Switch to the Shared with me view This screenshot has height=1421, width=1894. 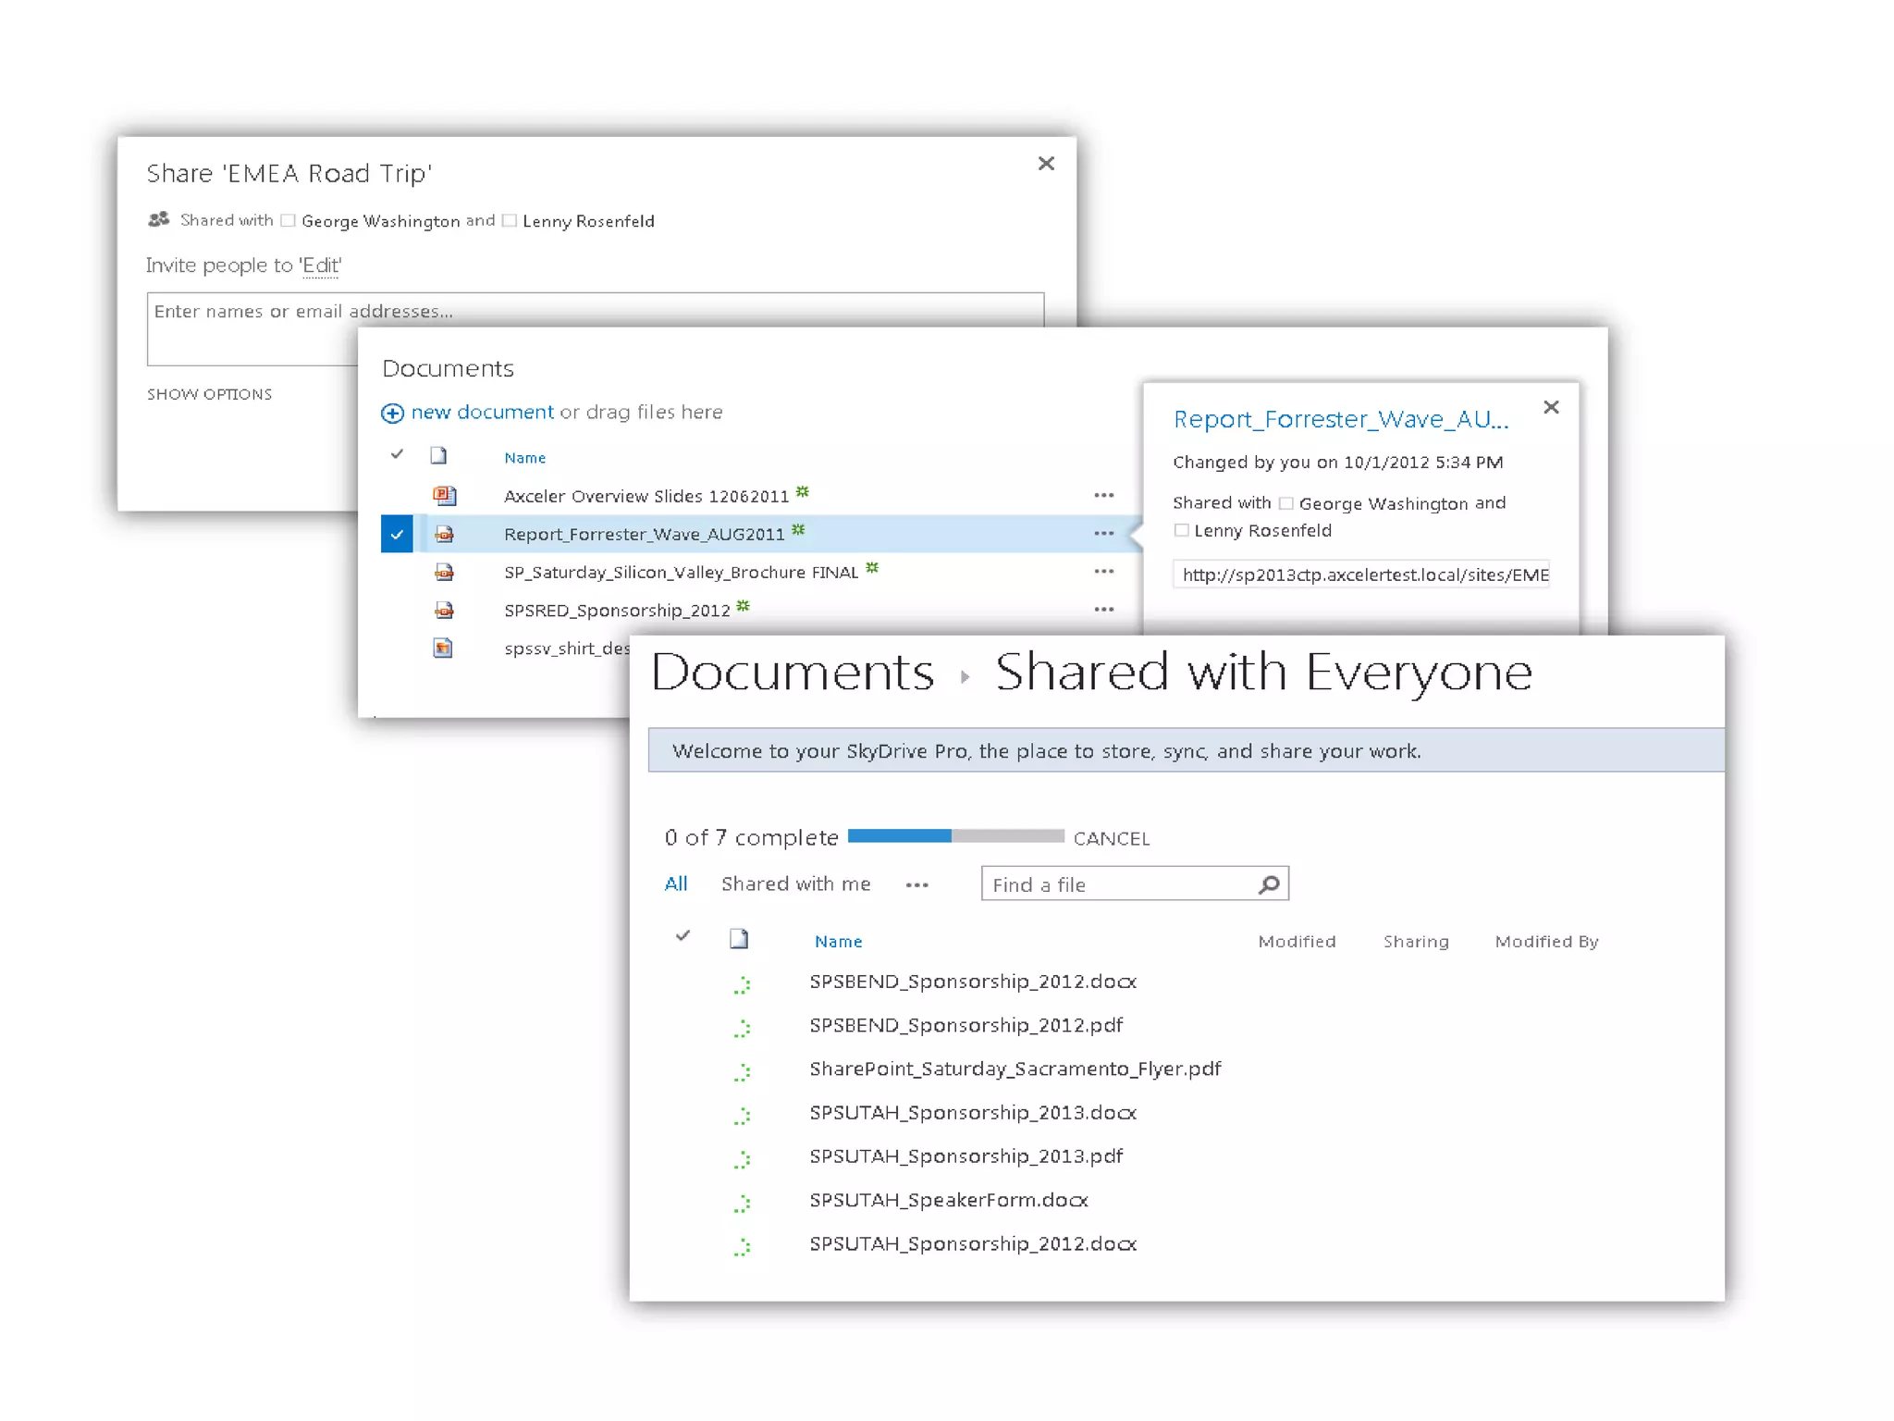pyautogui.click(x=795, y=884)
